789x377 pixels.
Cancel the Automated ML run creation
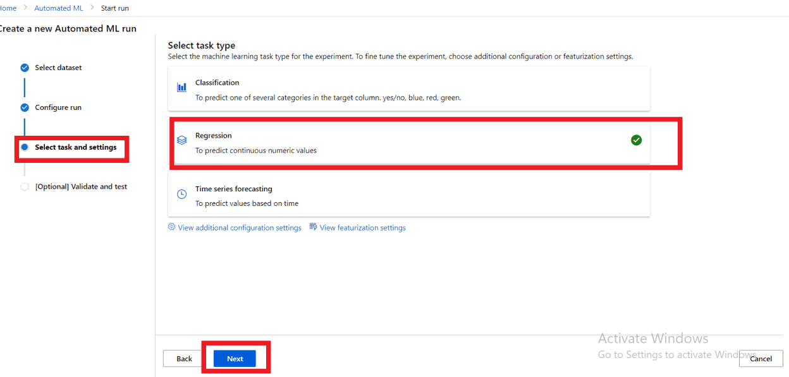pyautogui.click(x=761, y=358)
